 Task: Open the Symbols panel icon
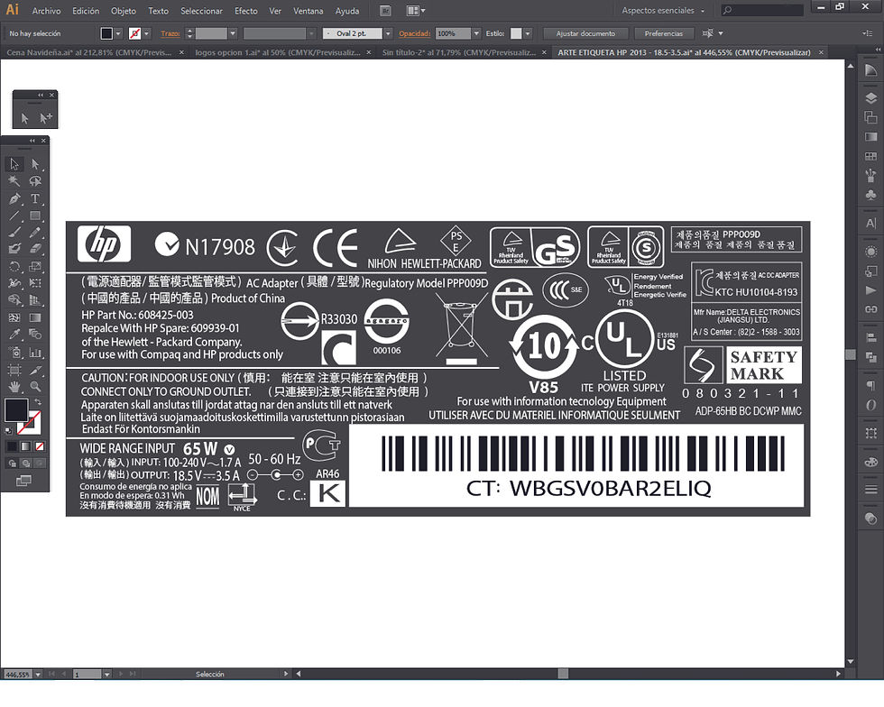click(870, 195)
